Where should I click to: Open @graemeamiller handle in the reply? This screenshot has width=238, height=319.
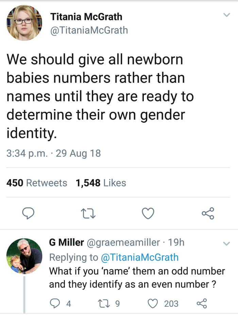124,242
